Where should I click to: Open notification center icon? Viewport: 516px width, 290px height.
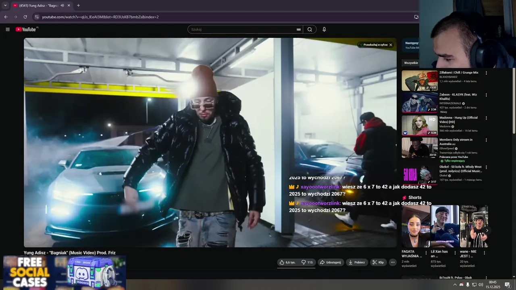(x=508, y=285)
